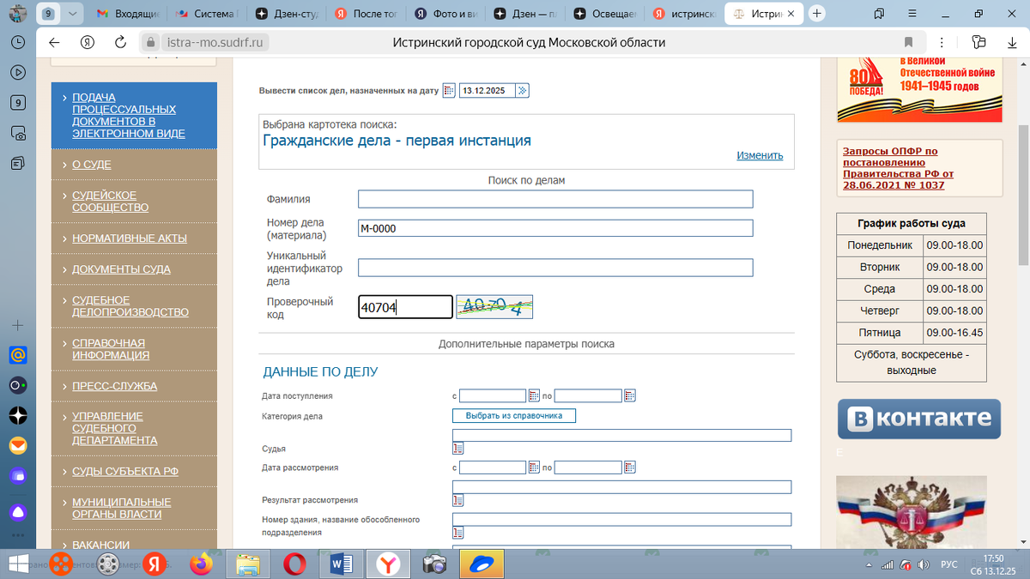Submit the date list arrow button
Viewport: 1030px width, 579px height.
coord(523,91)
